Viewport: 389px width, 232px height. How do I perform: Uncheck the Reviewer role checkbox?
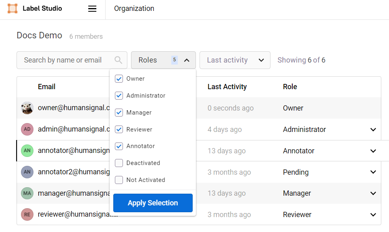coord(119,130)
